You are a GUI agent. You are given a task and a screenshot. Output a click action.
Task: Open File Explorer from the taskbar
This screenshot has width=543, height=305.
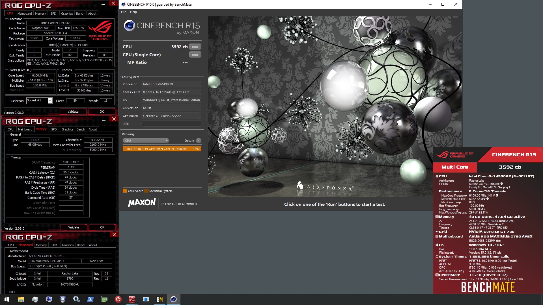pos(21,299)
